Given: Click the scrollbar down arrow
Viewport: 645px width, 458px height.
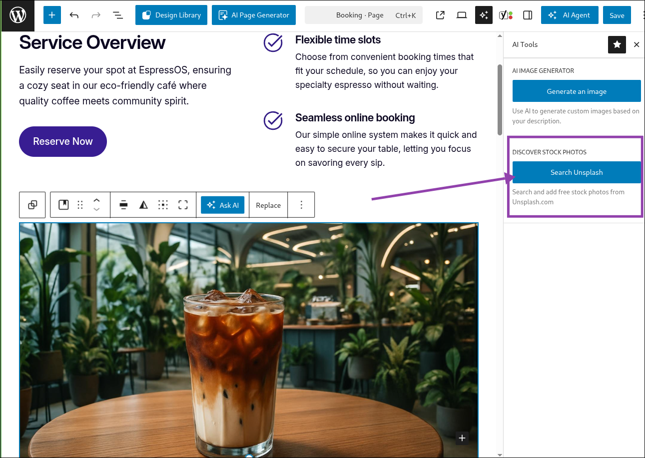Looking at the screenshot, I should [x=500, y=455].
